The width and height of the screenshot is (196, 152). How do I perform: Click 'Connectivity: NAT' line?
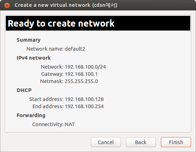53,124
